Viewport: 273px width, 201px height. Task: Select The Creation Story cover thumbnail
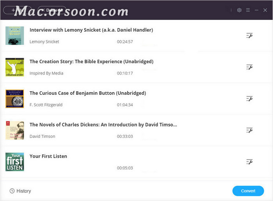[x=15, y=67]
